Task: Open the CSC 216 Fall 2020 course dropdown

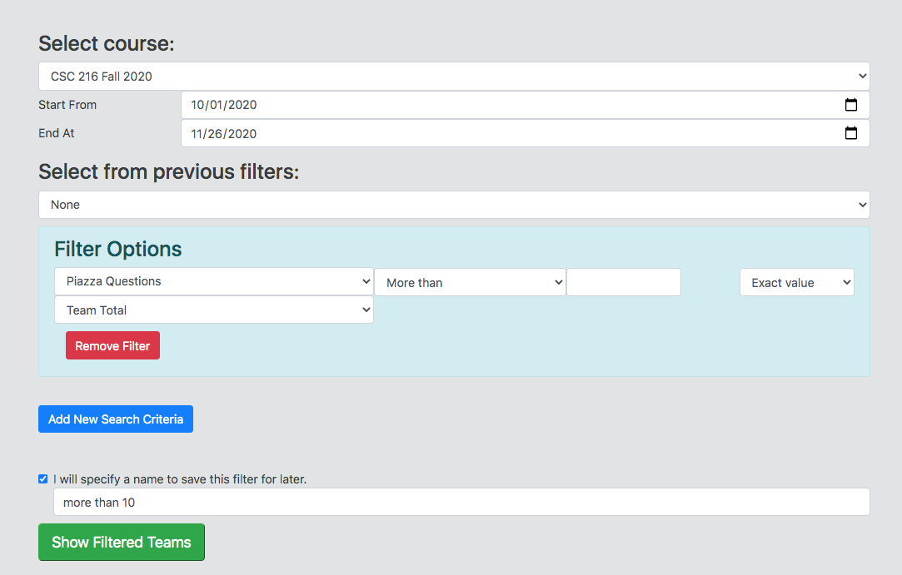Action: pyautogui.click(x=454, y=76)
